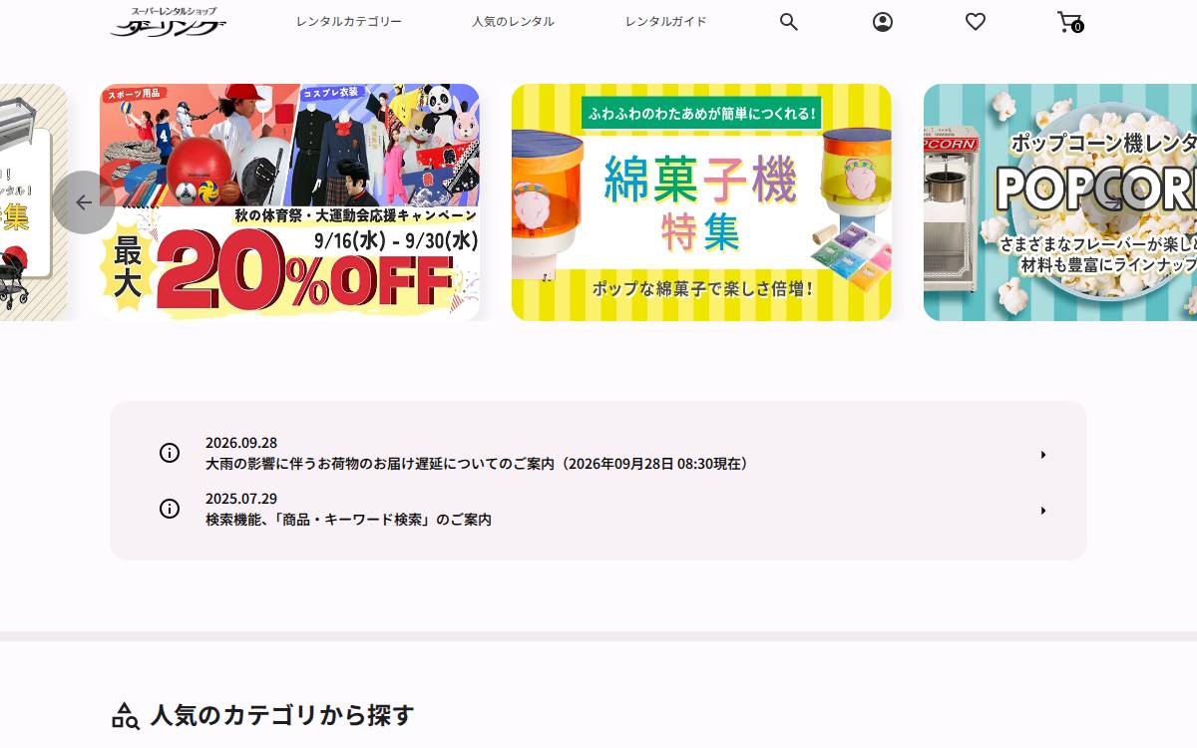Open the shopping cart icon
Image resolution: width=1197 pixels, height=748 pixels.
coord(1069,22)
